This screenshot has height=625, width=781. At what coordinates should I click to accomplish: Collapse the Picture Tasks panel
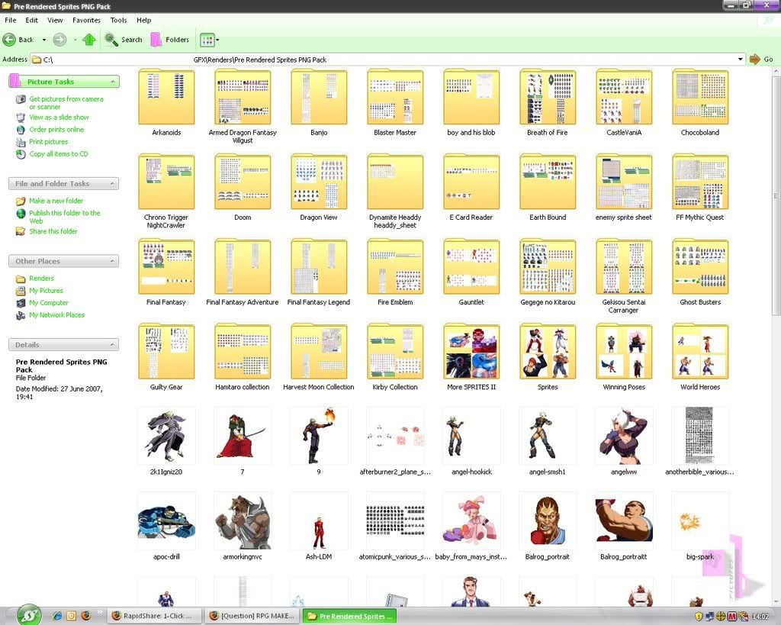[x=113, y=81]
